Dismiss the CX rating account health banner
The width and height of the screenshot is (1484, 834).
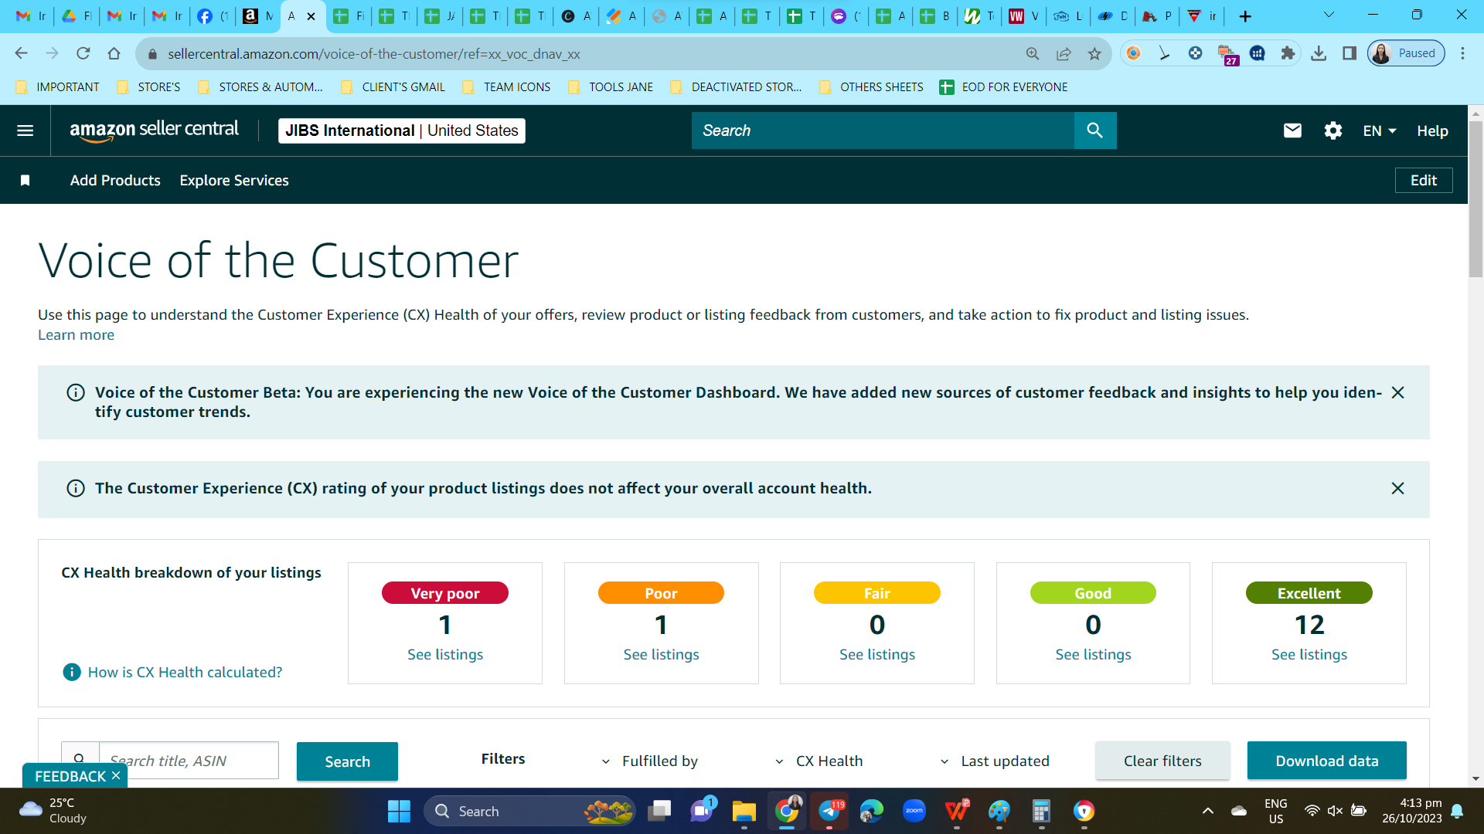pos(1397,488)
